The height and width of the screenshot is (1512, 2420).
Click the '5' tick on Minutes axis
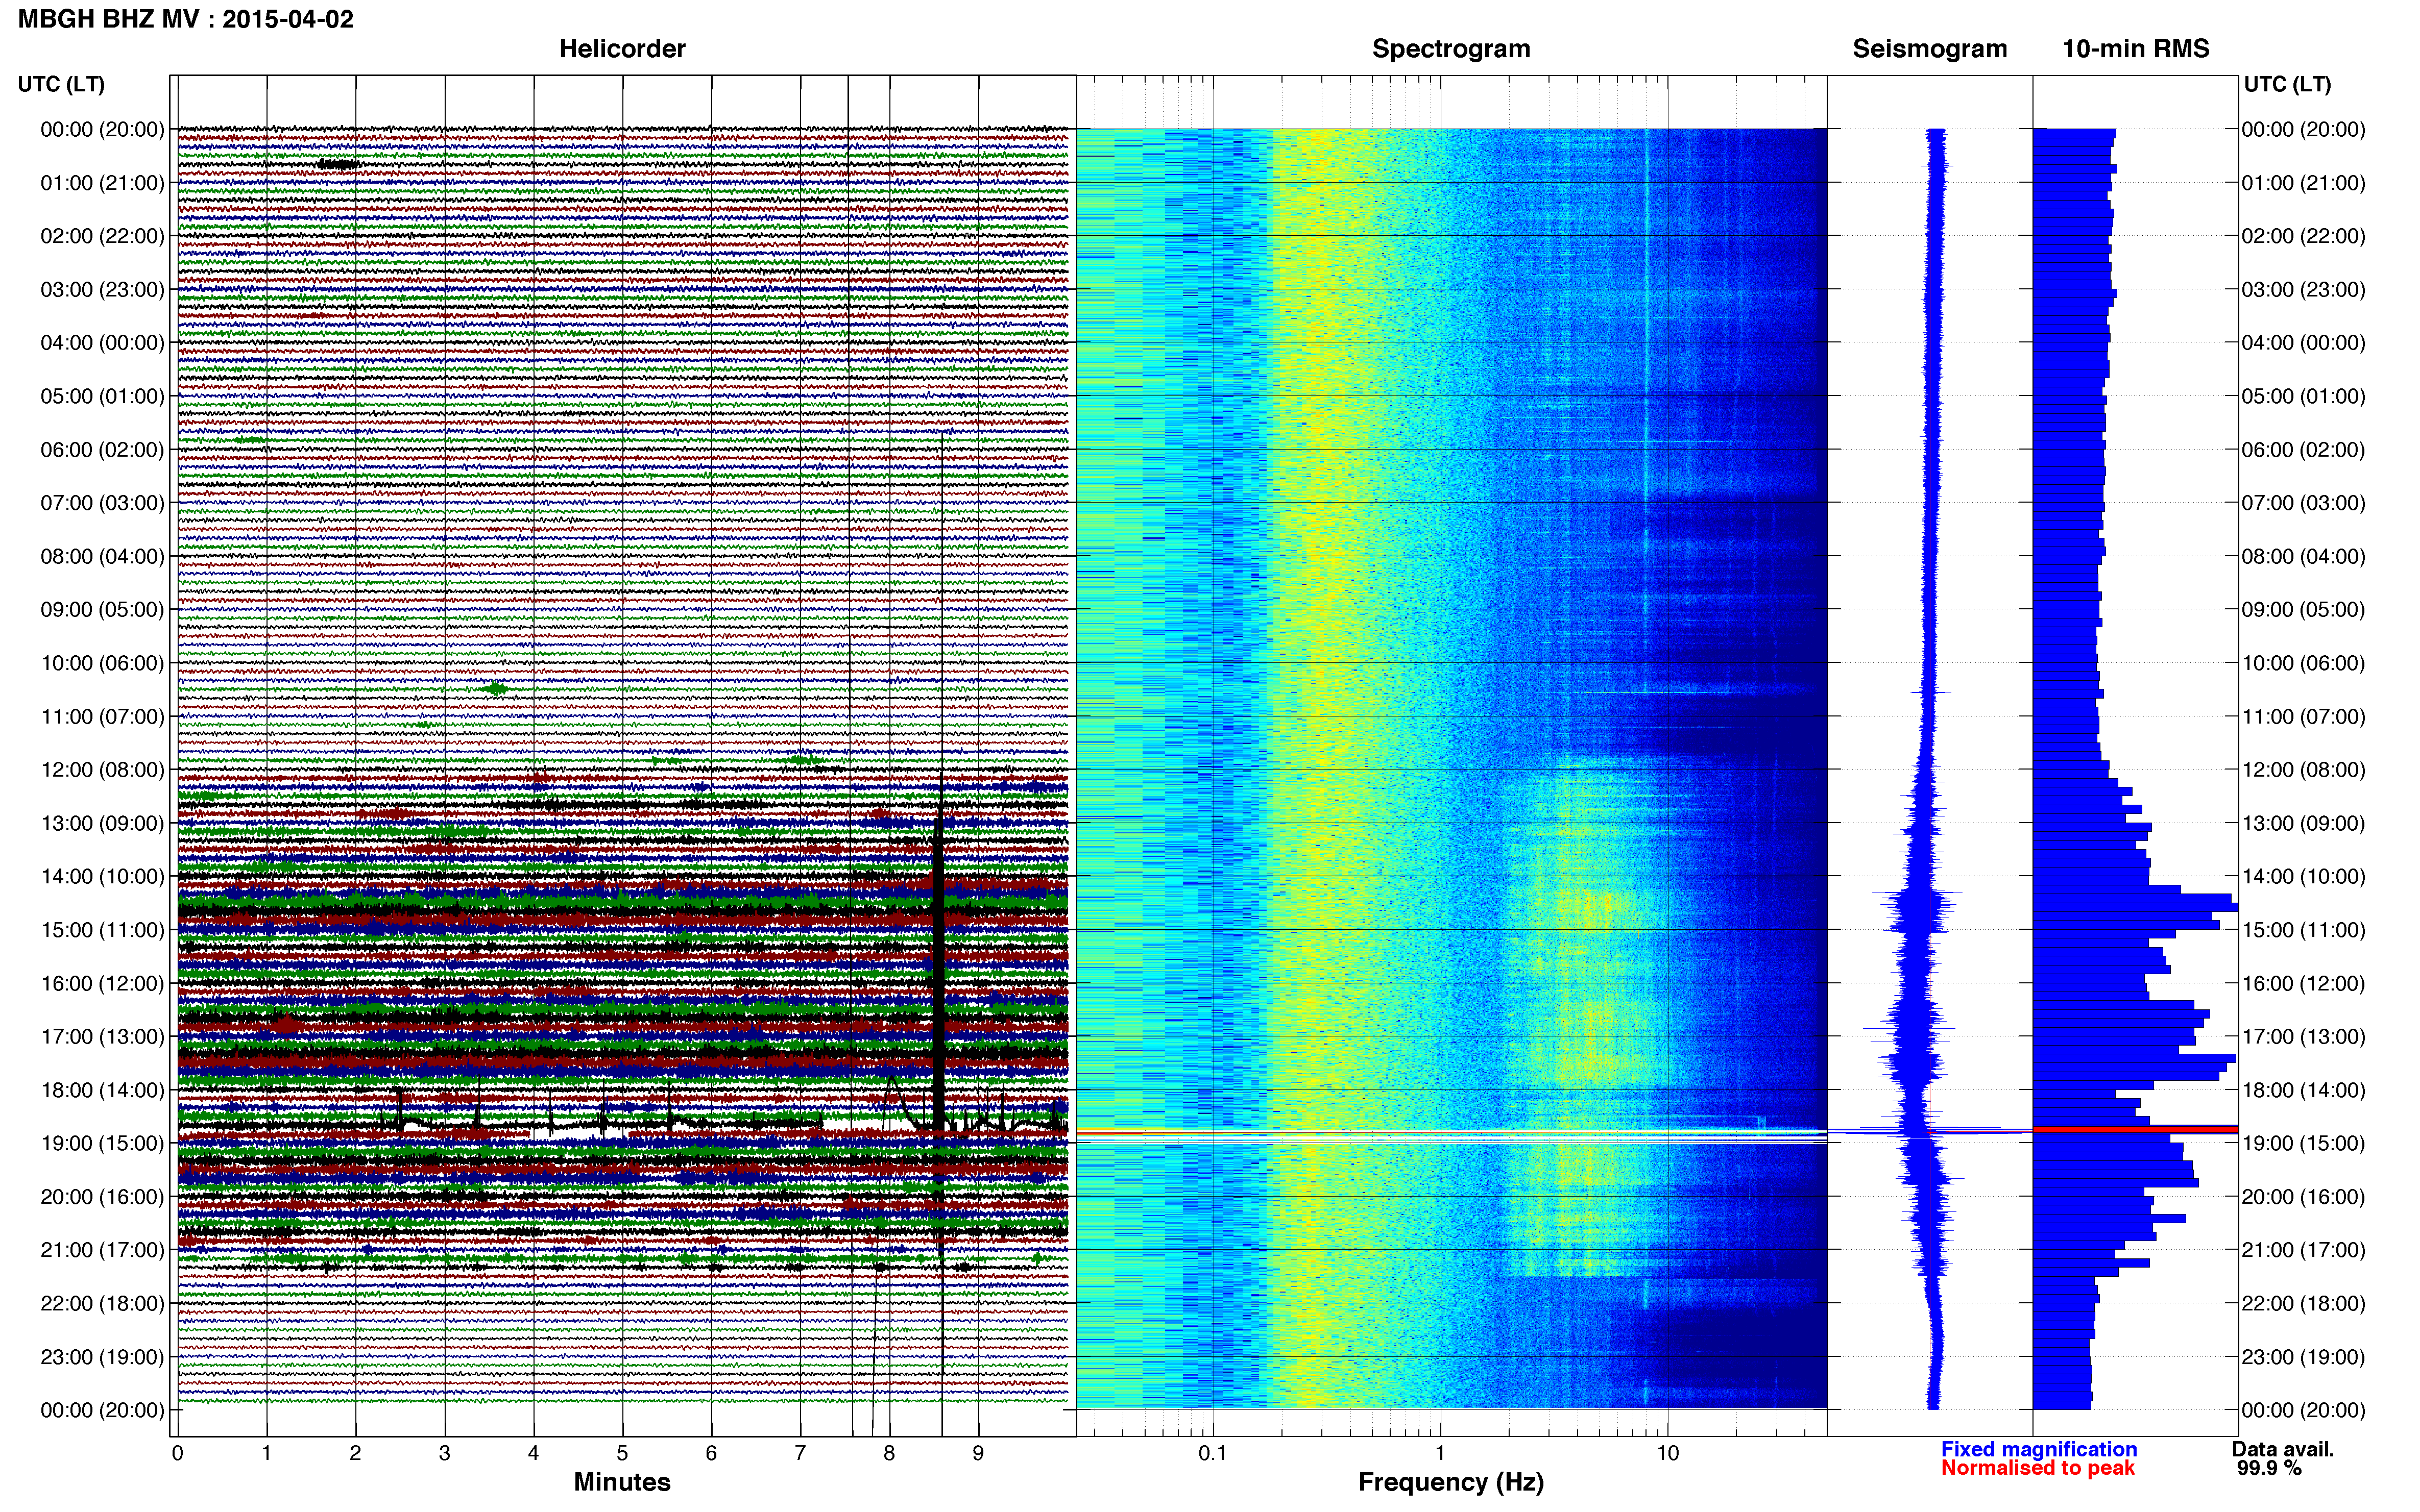pyautogui.click(x=622, y=1453)
